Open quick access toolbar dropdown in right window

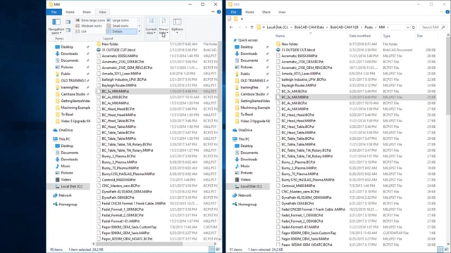pos(242,19)
